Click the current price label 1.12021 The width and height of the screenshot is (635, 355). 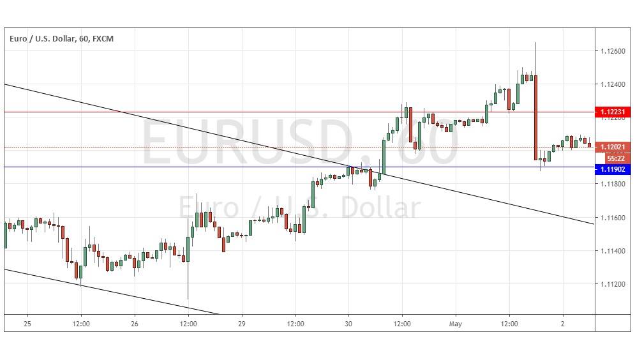(x=614, y=147)
